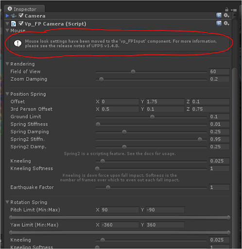Click the Spring2 Damp. value field
The height and width of the screenshot is (249, 242).
click(x=219, y=147)
